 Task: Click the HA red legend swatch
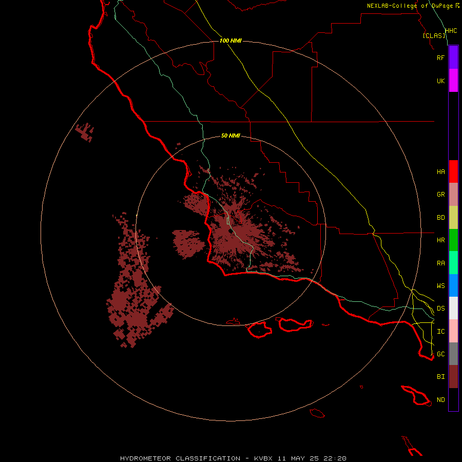[453, 171]
